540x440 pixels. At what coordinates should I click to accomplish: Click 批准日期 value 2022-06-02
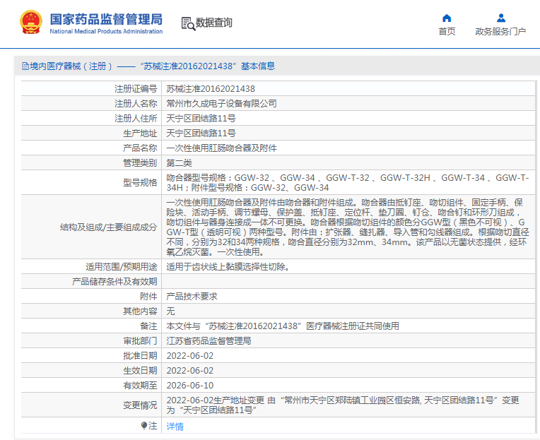[190, 355]
